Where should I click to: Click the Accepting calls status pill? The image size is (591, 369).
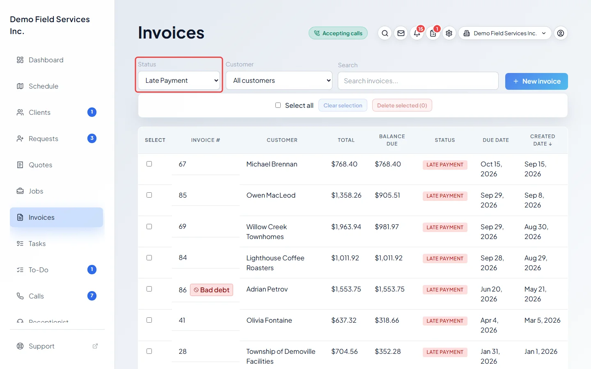tap(338, 33)
